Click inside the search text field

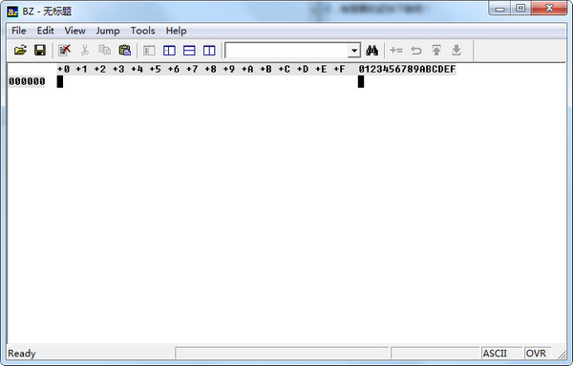click(286, 51)
